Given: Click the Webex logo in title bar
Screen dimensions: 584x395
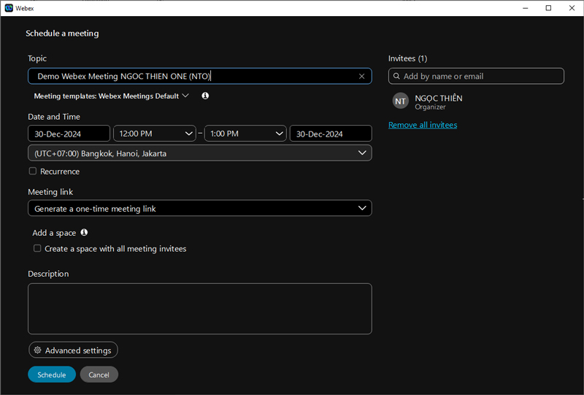Looking at the screenshot, I should click(9, 8).
